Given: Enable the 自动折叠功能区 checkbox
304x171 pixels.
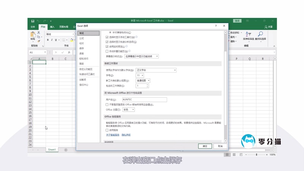Looking at the screenshot, I should [107, 51].
